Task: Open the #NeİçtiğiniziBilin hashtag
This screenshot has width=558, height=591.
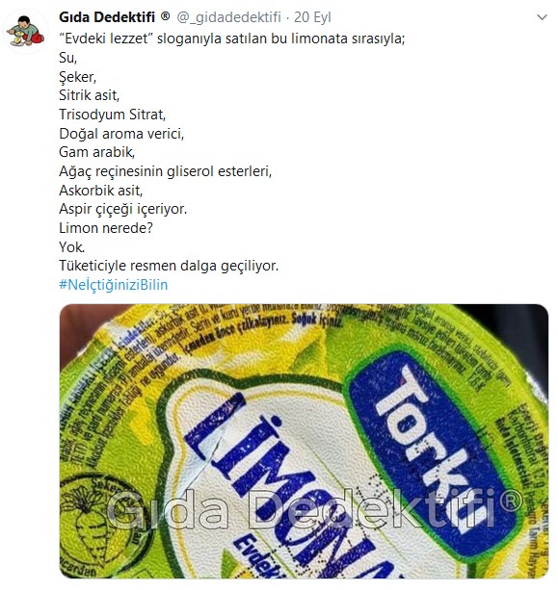Action: click(113, 285)
